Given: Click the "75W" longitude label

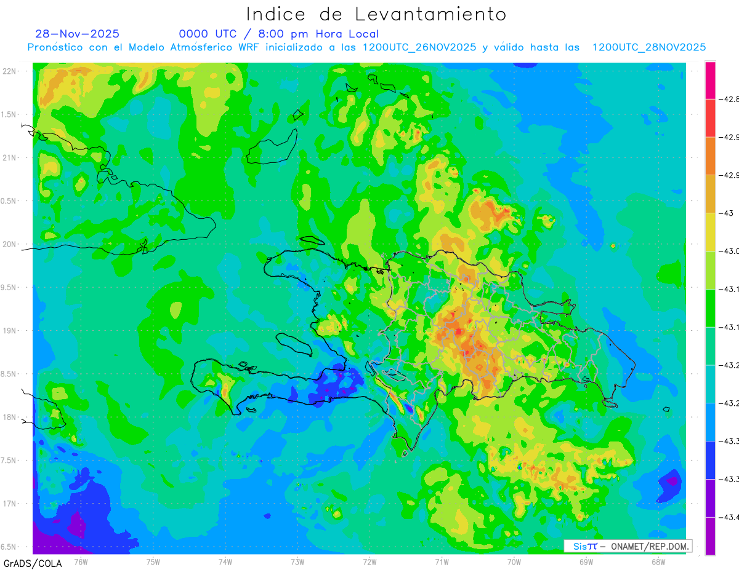Looking at the screenshot, I should tap(153, 561).
